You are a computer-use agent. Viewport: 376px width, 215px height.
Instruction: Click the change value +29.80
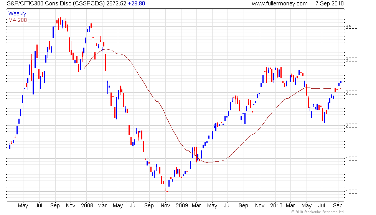tap(137, 3)
